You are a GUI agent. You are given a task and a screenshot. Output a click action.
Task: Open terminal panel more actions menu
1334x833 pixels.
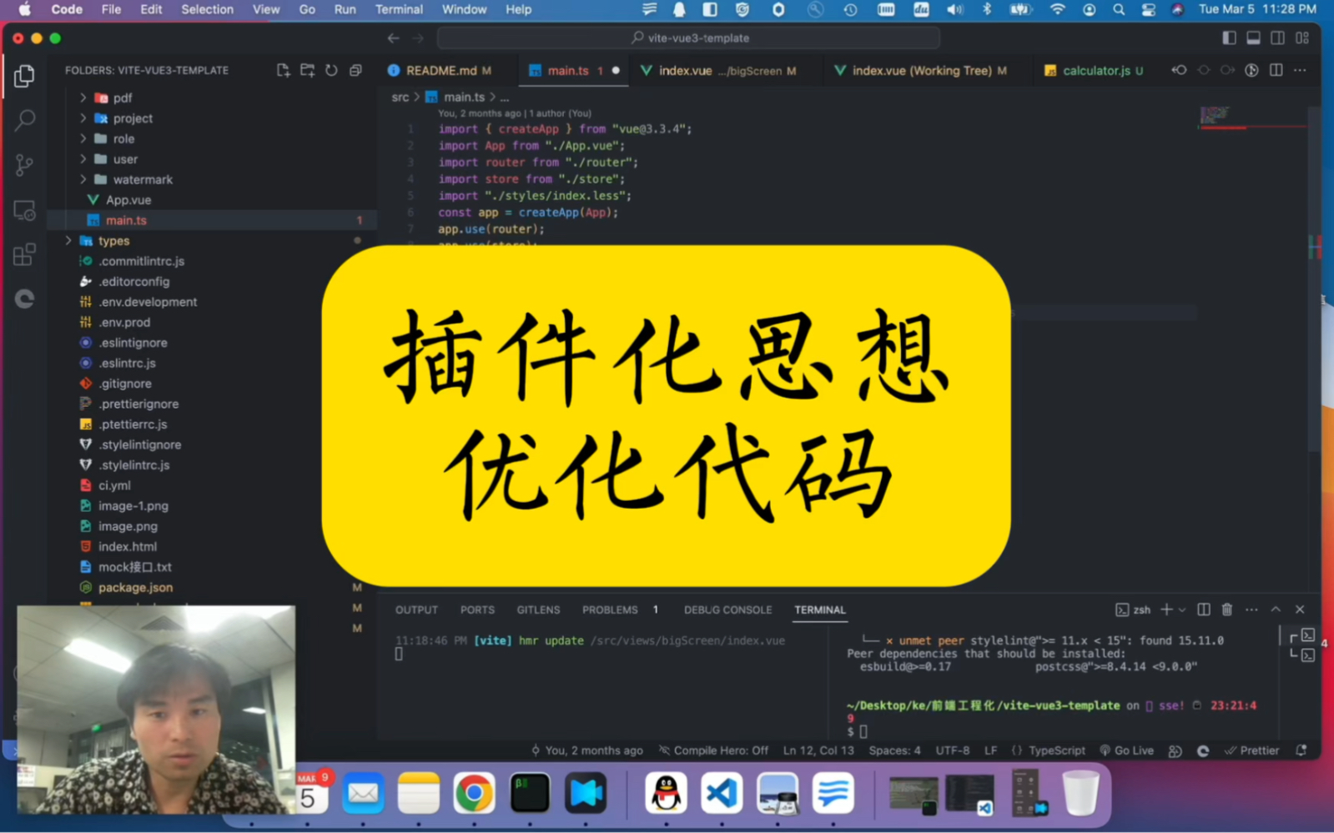click(x=1251, y=610)
